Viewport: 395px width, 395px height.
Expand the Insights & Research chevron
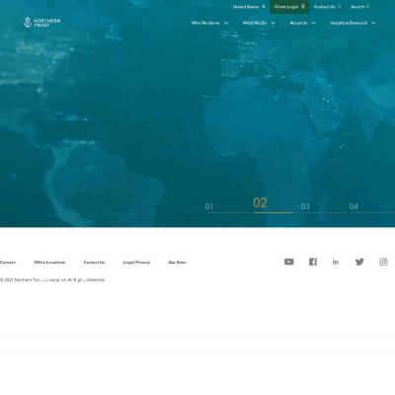[373, 23]
